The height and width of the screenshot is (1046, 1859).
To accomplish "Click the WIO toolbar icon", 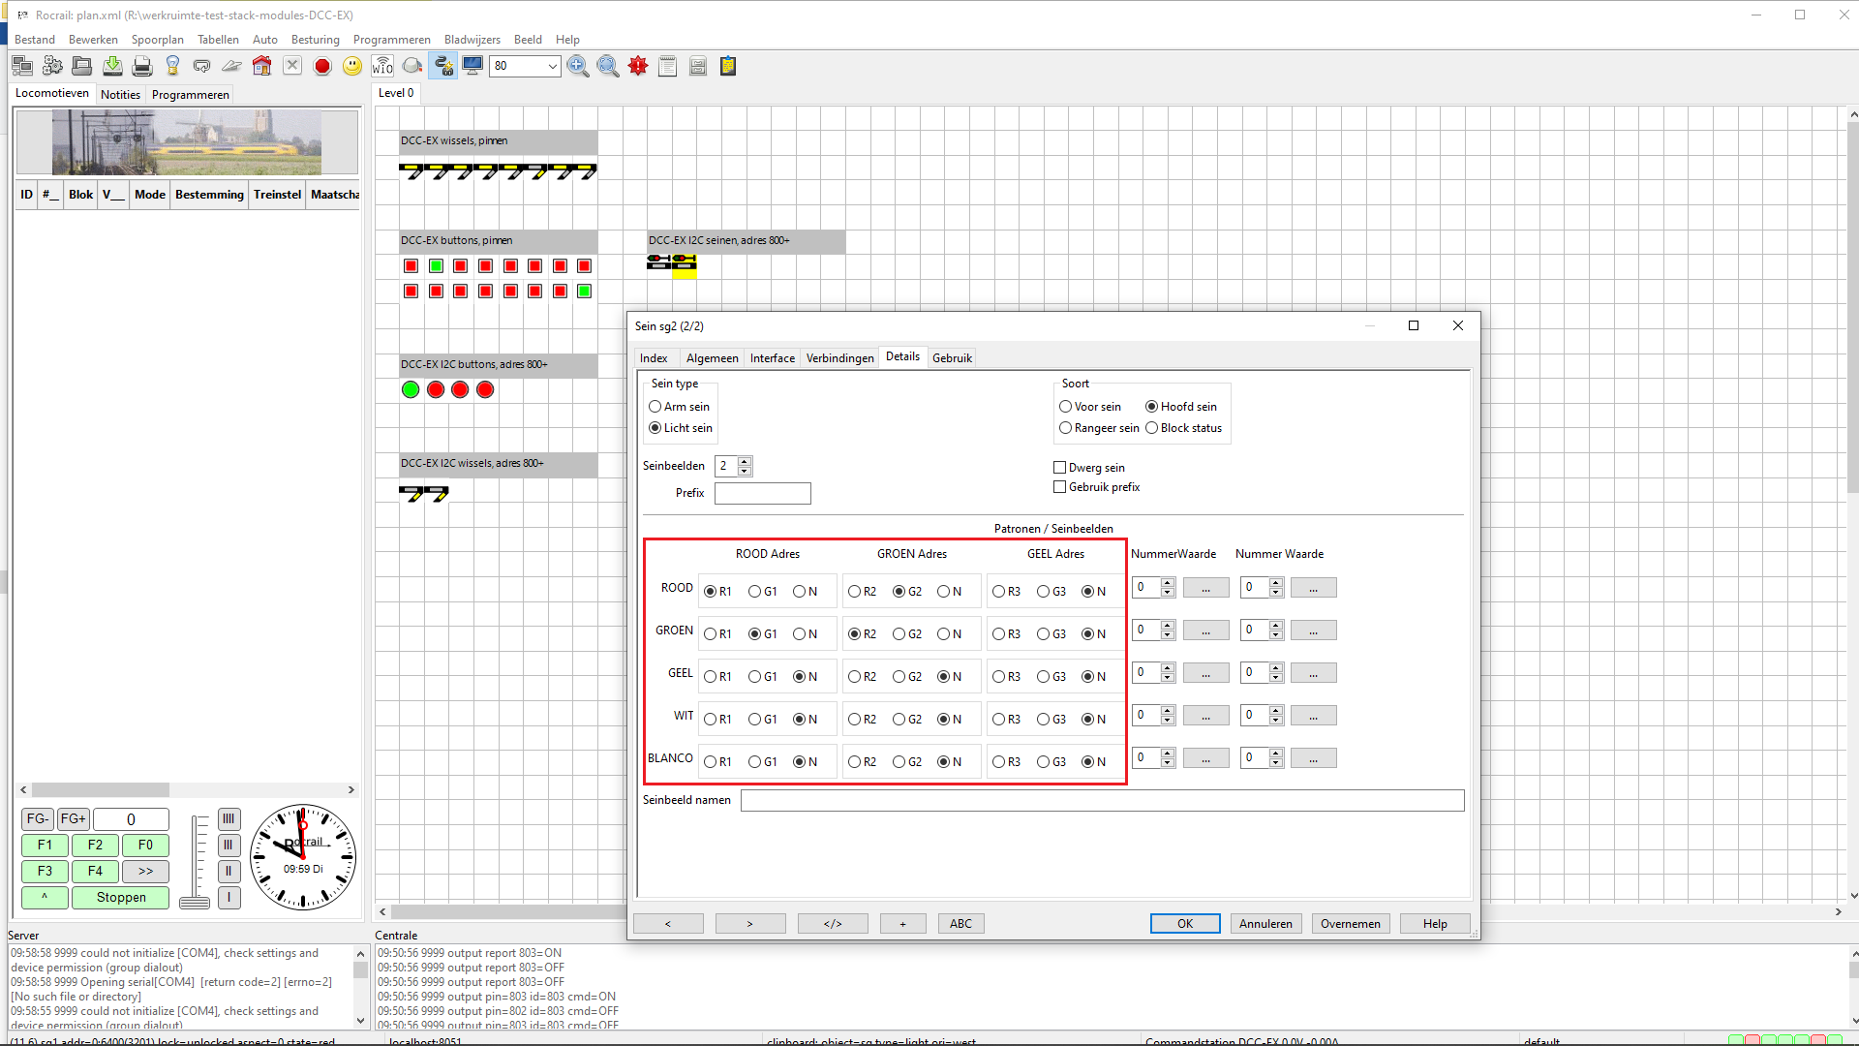I will click(x=382, y=66).
